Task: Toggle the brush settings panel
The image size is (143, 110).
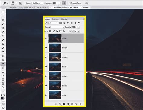Action: (x=21, y=3)
